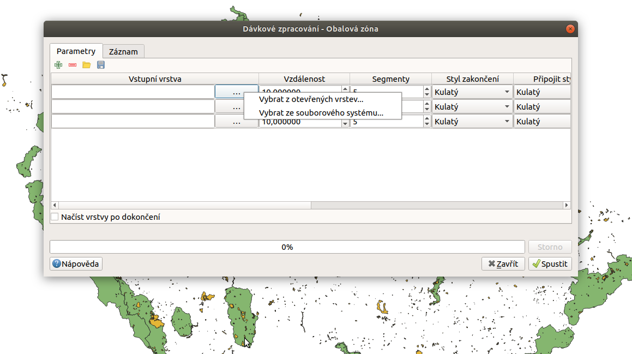
Task: Click second-row Vstupní vrstva input field
Action: [133, 107]
